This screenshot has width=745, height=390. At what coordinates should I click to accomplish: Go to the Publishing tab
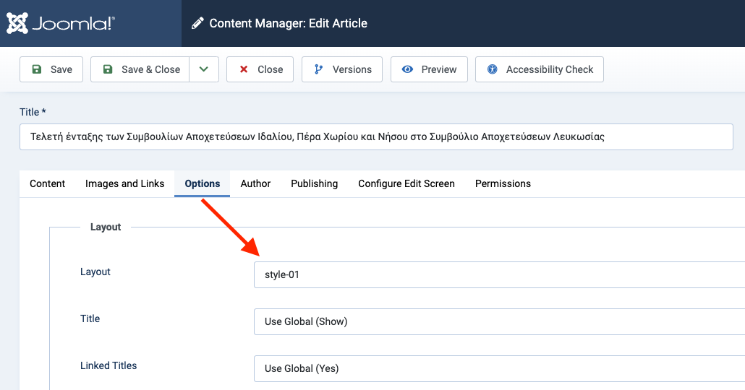tap(315, 183)
